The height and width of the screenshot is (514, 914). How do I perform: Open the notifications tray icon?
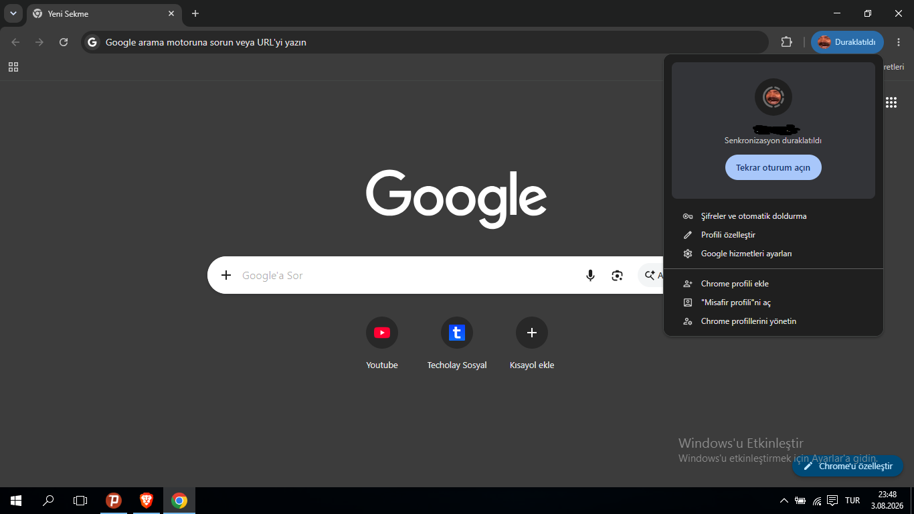click(x=832, y=501)
